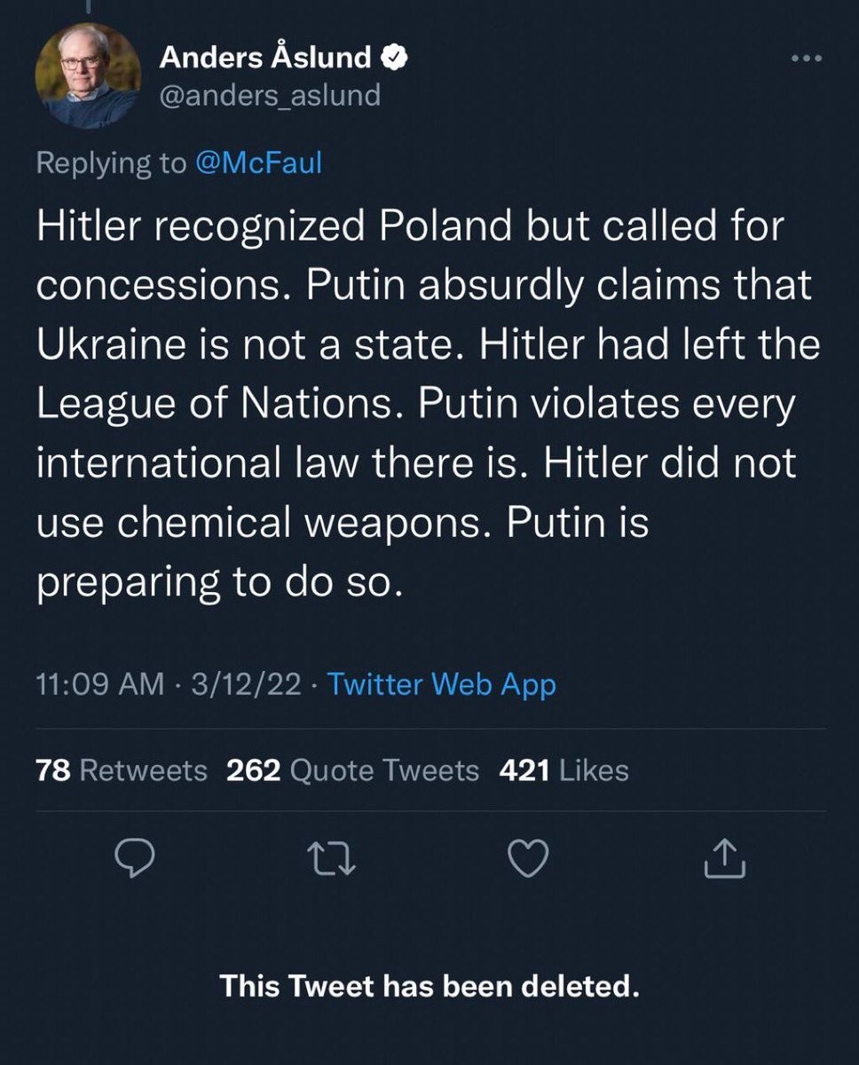The height and width of the screenshot is (1065, 859).
Task: Click the 11:09 AM timestamp
Action: pyautogui.click(x=99, y=684)
